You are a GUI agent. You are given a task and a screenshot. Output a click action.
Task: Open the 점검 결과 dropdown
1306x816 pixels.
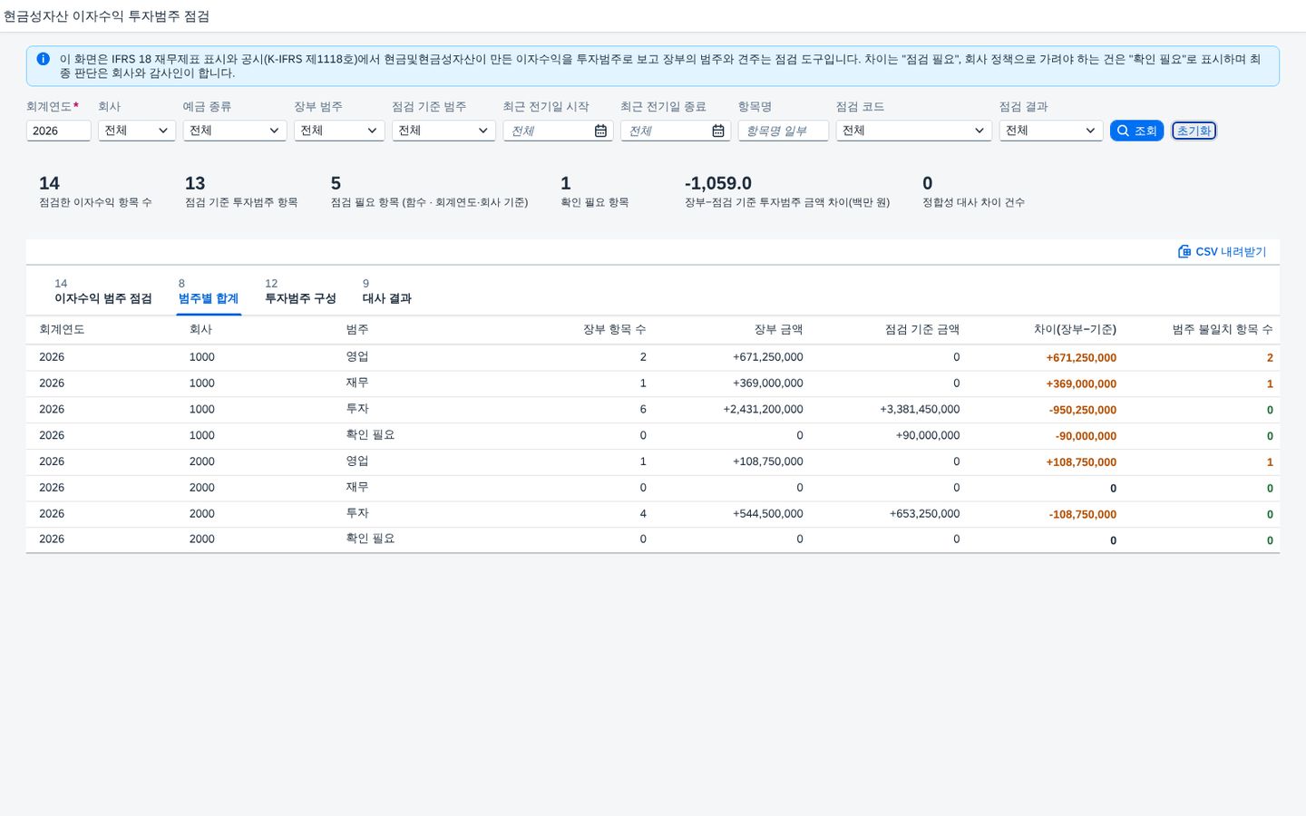point(1051,131)
